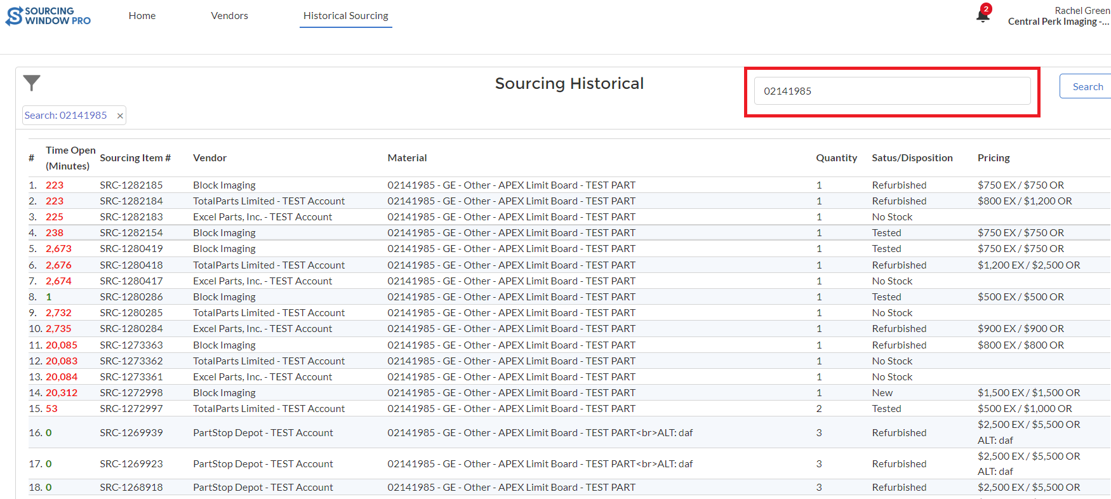Remove the Search: 02141985 filter chip
Viewport: 1111px width, 499px height.
coord(120,116)
